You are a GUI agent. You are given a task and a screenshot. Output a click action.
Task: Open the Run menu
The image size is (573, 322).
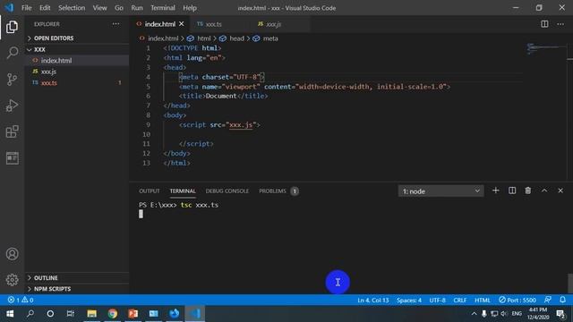pyautogui.click(x=137, y=8)
